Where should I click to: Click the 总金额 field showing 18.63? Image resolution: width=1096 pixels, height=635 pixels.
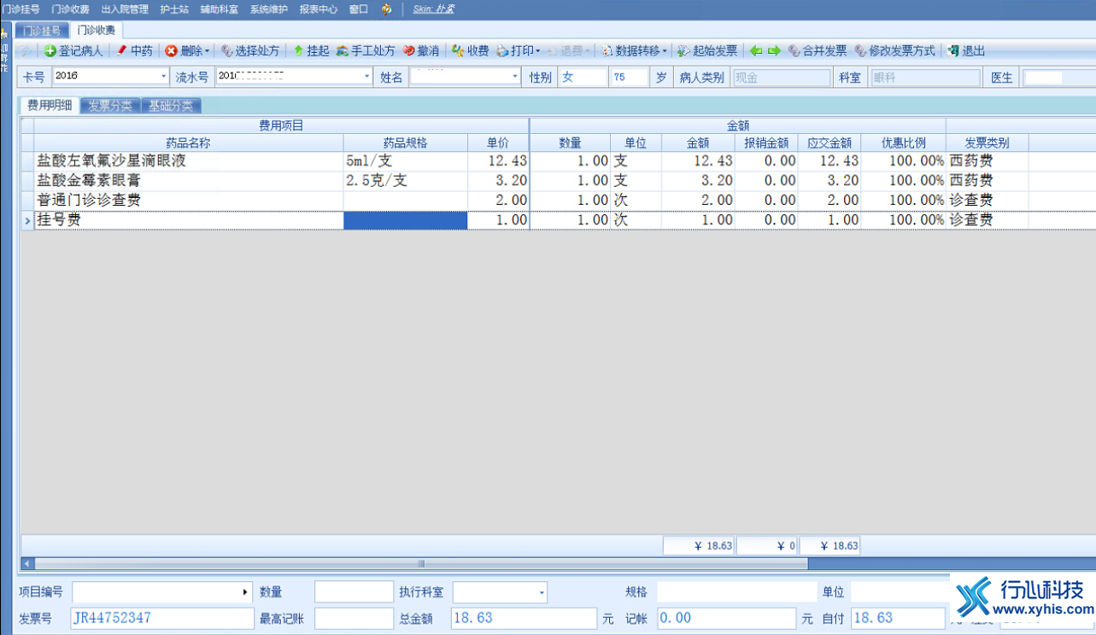coord(524,618)
